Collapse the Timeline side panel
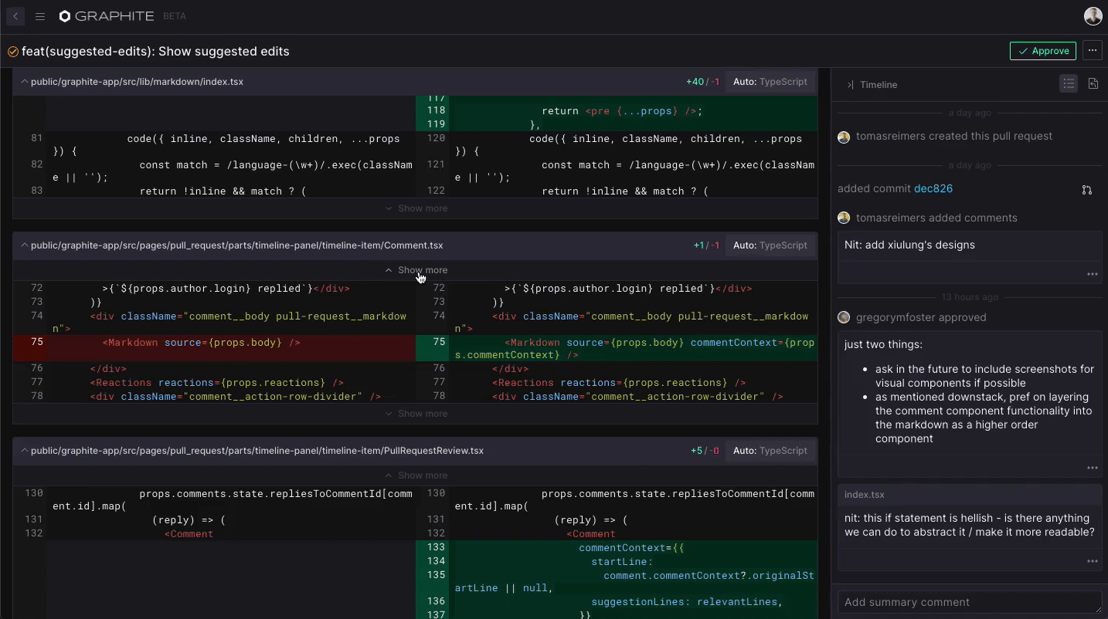 click(850, 85)
